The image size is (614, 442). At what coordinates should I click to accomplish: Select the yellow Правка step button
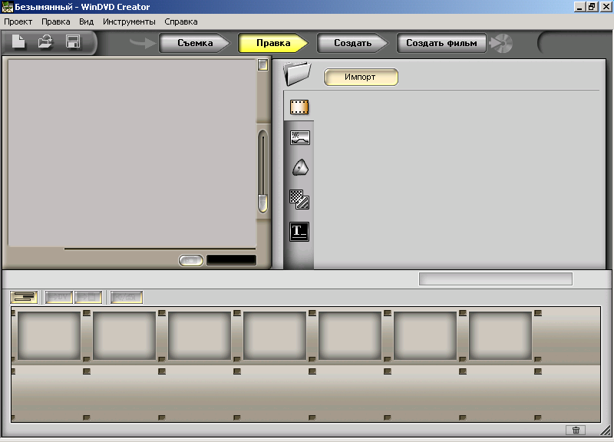click(x=273, y=43)
